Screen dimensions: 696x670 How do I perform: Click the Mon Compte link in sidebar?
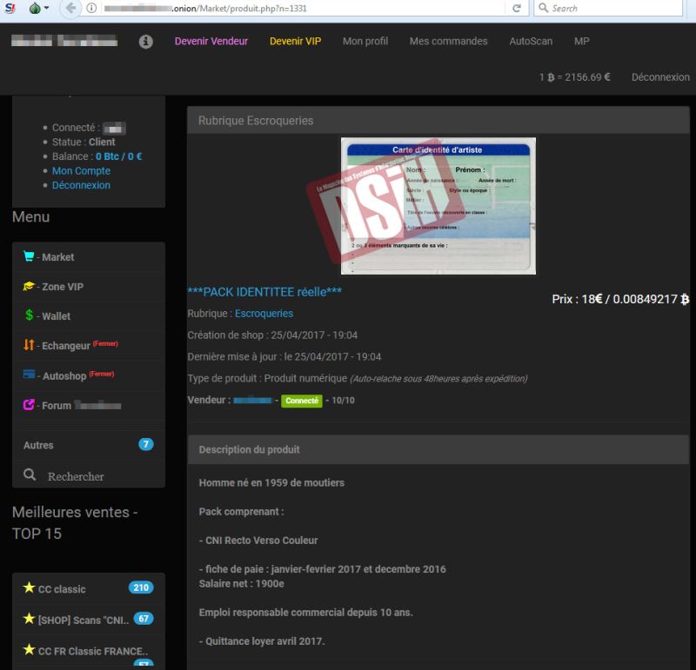pos(81,171)
